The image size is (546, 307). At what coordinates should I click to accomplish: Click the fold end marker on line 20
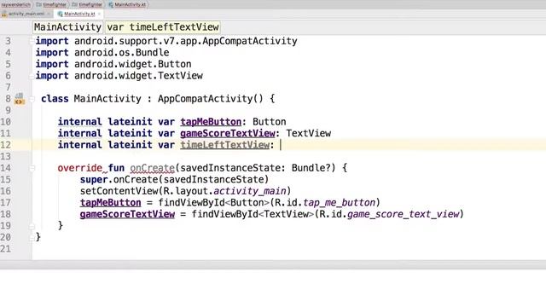[32, 238]
